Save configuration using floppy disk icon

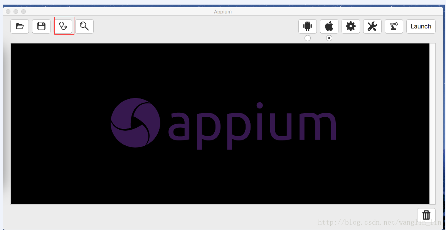tap(41, 27)
